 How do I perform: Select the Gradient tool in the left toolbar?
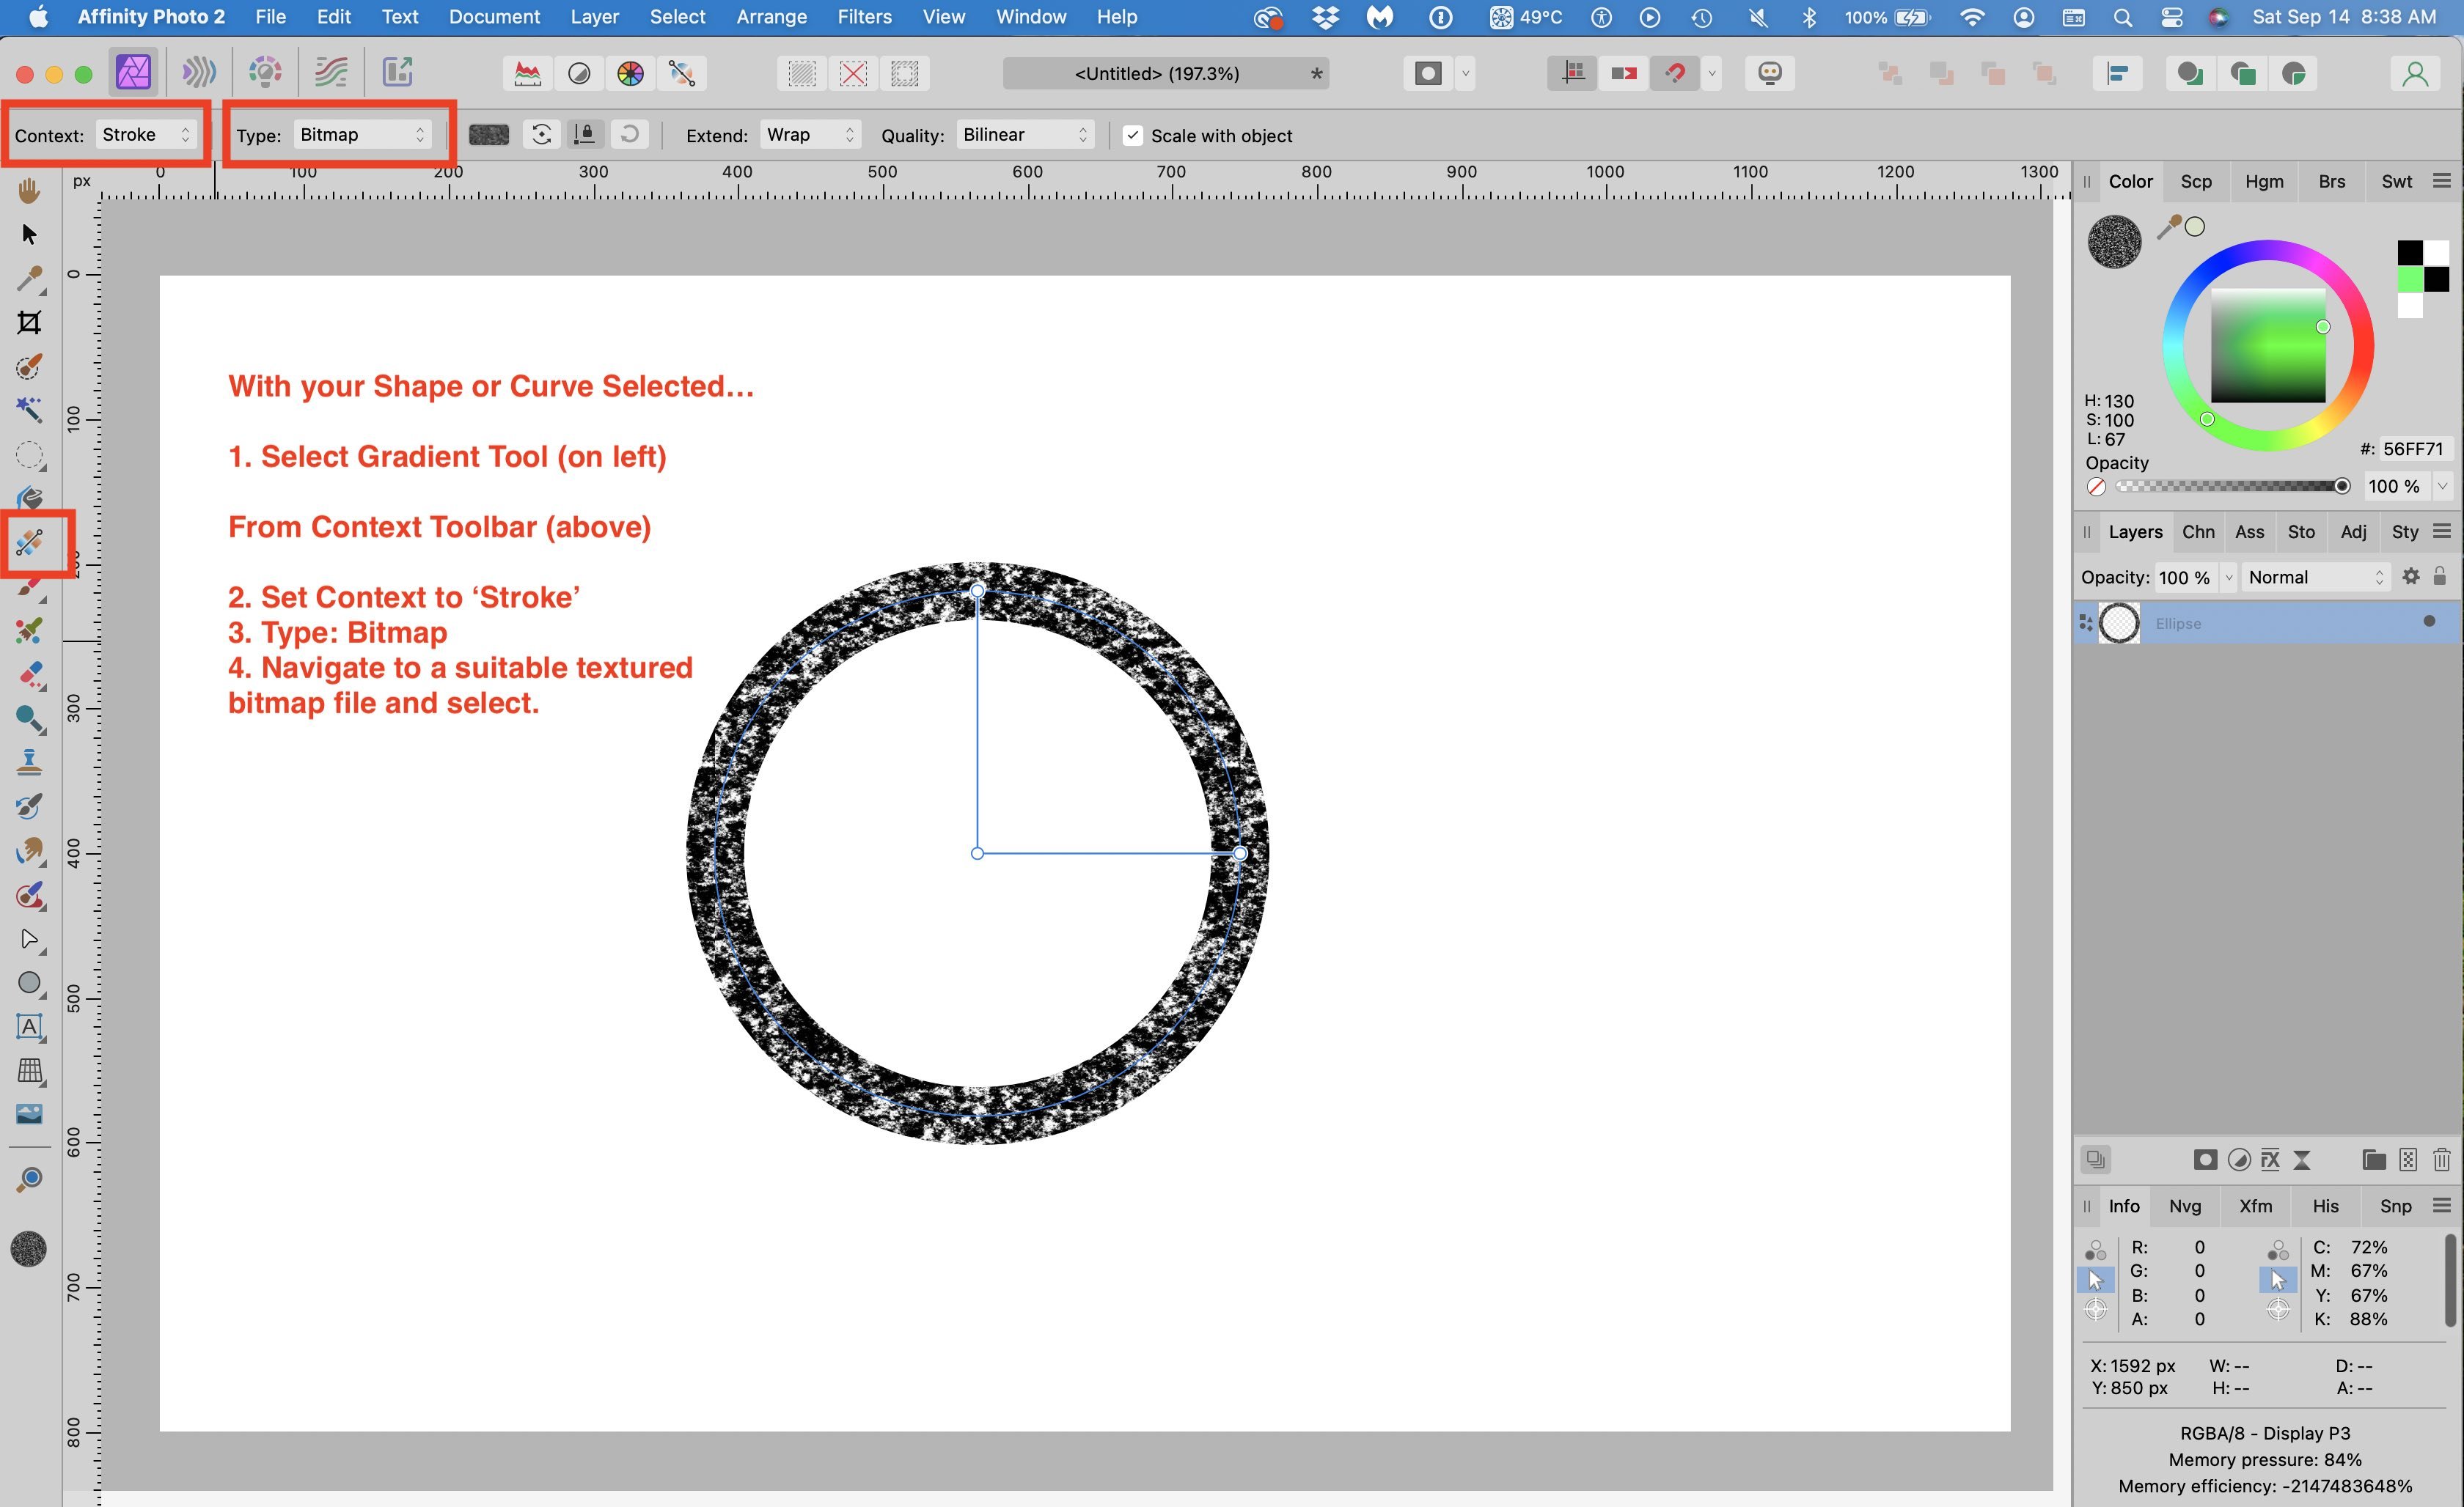pyautogui.click(x=30, y=542)
